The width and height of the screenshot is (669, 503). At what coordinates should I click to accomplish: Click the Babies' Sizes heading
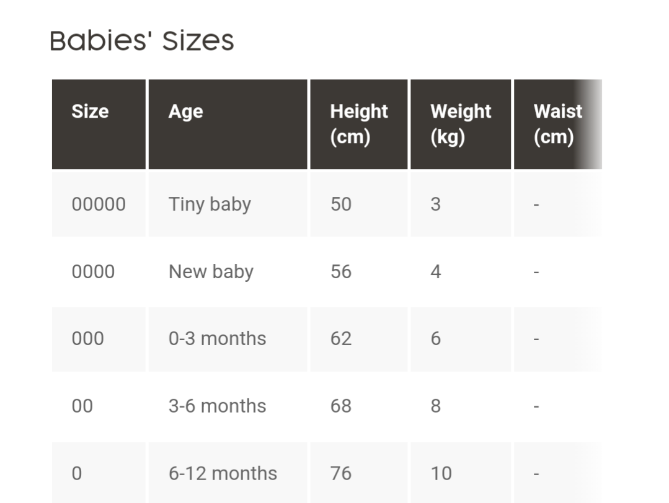click(x=142, y=42)
